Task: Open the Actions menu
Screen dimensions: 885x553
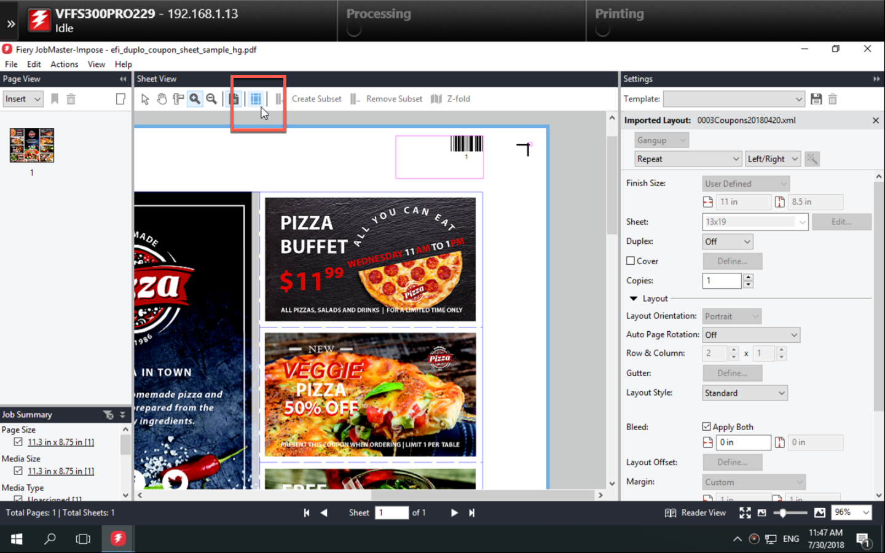Action: [64, 64]
